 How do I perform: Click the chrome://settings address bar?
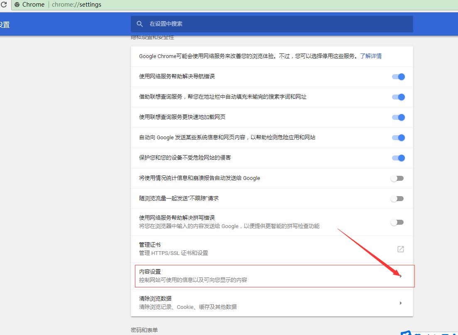pyautogui.click(x=234, y=5)
